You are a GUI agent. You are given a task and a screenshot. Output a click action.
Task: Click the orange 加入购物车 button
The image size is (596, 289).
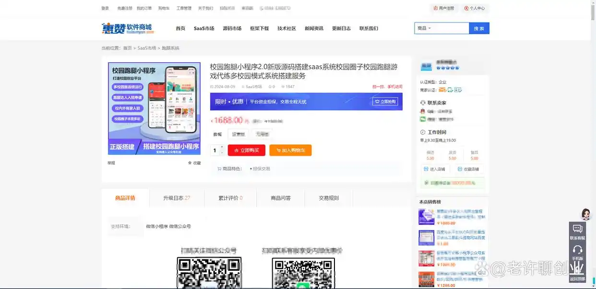[290, 150]
